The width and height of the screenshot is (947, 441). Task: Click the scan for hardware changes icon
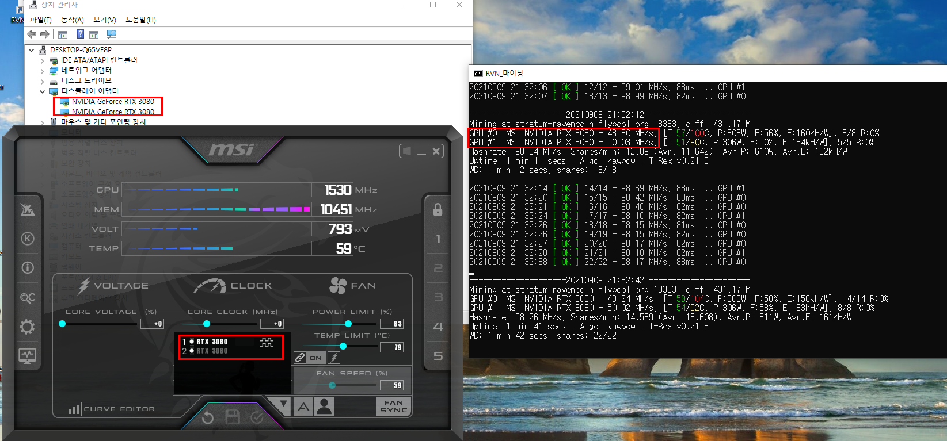[112, 34]
